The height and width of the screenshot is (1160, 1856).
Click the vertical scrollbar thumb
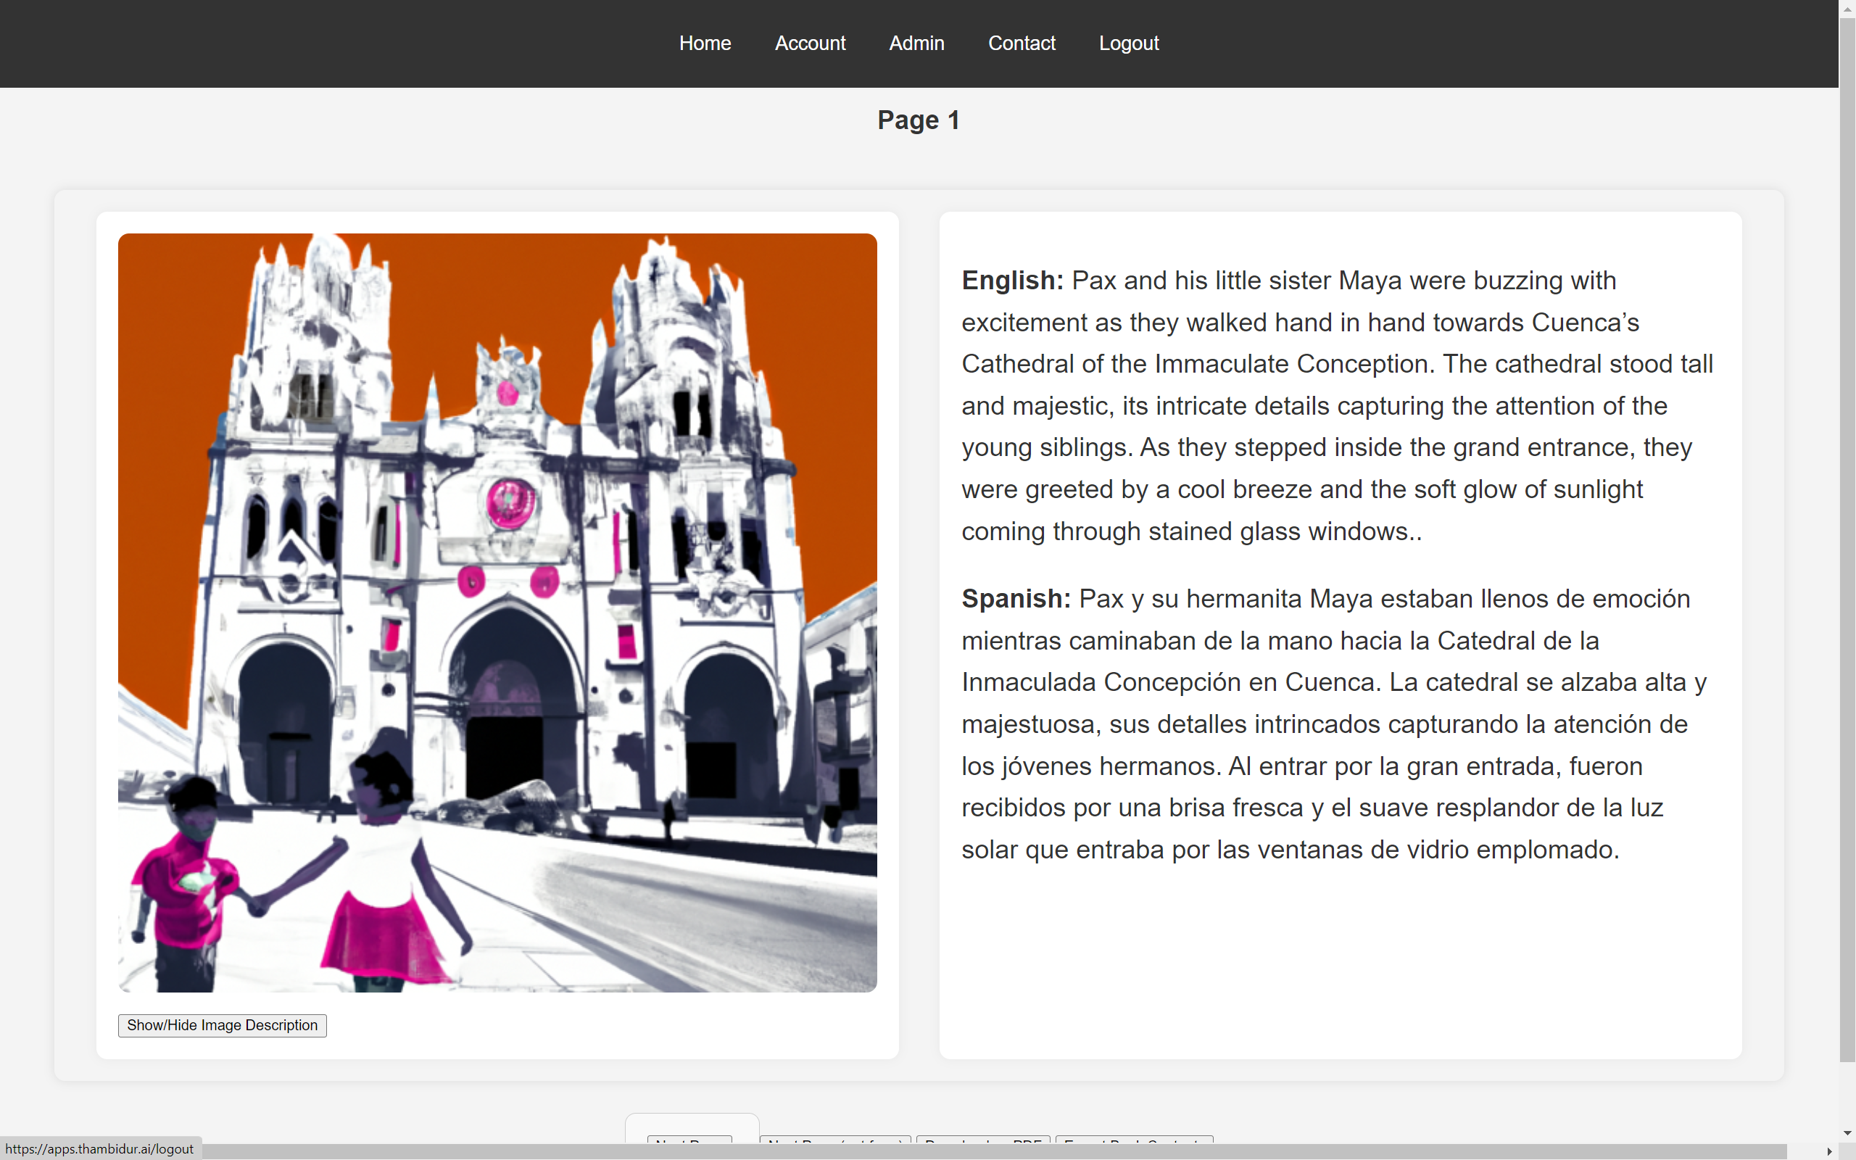(1847, 541)
